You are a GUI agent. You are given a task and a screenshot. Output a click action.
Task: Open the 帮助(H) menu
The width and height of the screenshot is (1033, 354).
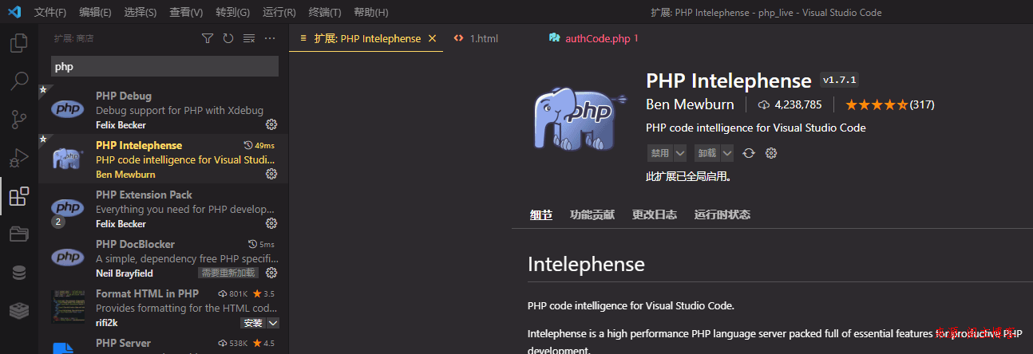coord(370,13)
